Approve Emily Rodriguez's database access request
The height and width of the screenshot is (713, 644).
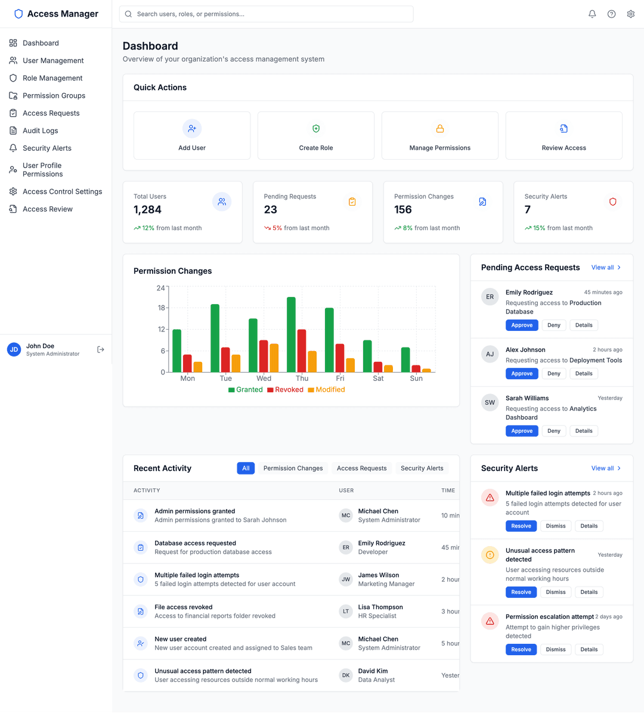[521, 325]
